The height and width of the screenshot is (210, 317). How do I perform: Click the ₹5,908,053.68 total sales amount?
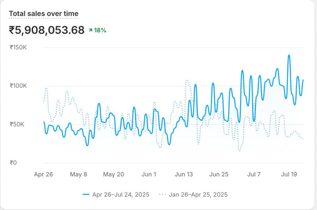pos(47,30)
